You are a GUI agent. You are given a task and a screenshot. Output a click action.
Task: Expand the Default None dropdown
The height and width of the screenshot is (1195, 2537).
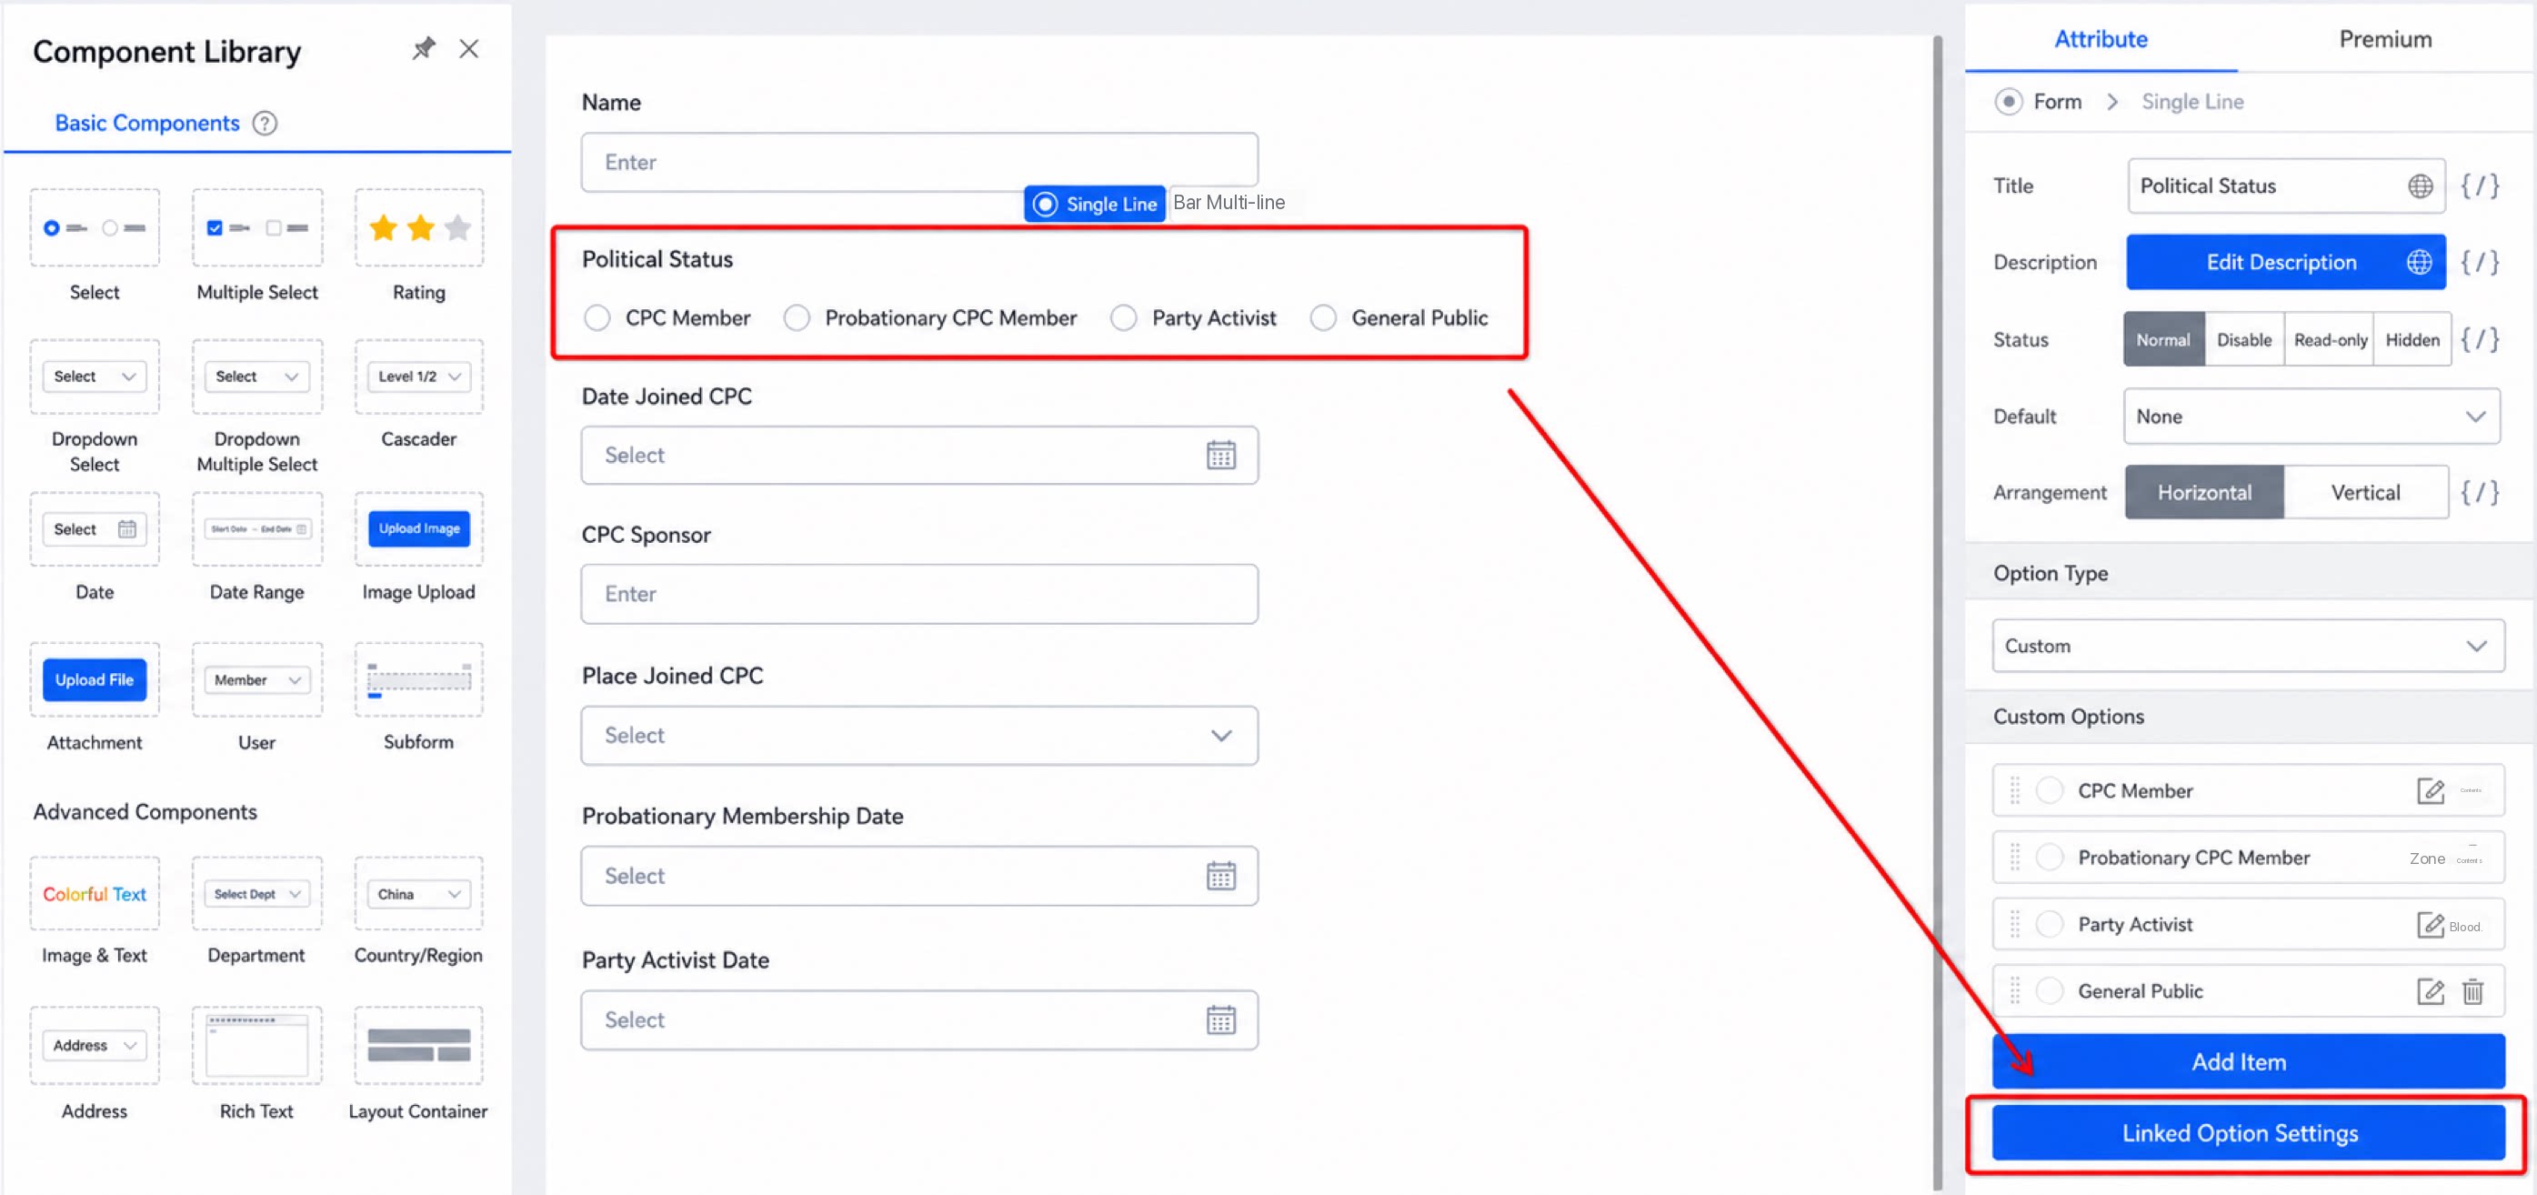pos(2311,417)
